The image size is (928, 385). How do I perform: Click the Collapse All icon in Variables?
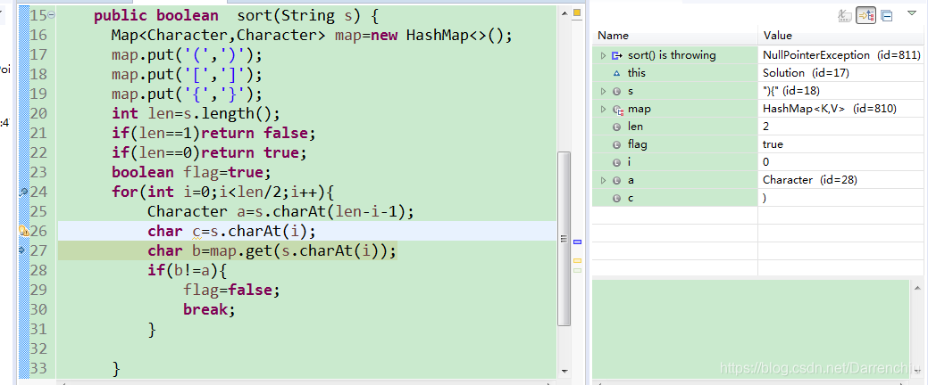[887, 16]
